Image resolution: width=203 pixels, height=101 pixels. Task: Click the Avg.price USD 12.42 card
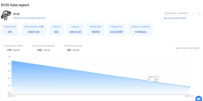(75, 29)
